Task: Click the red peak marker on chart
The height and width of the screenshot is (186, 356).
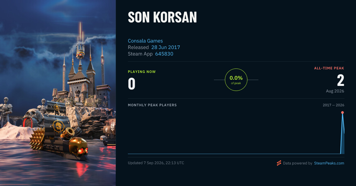Action: (x=342, y=112)
